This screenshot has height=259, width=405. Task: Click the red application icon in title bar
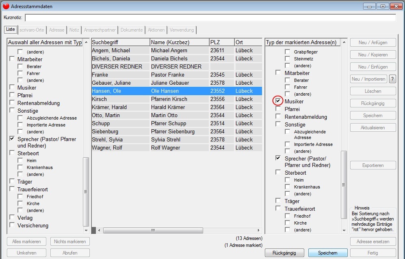click(6, 6)
